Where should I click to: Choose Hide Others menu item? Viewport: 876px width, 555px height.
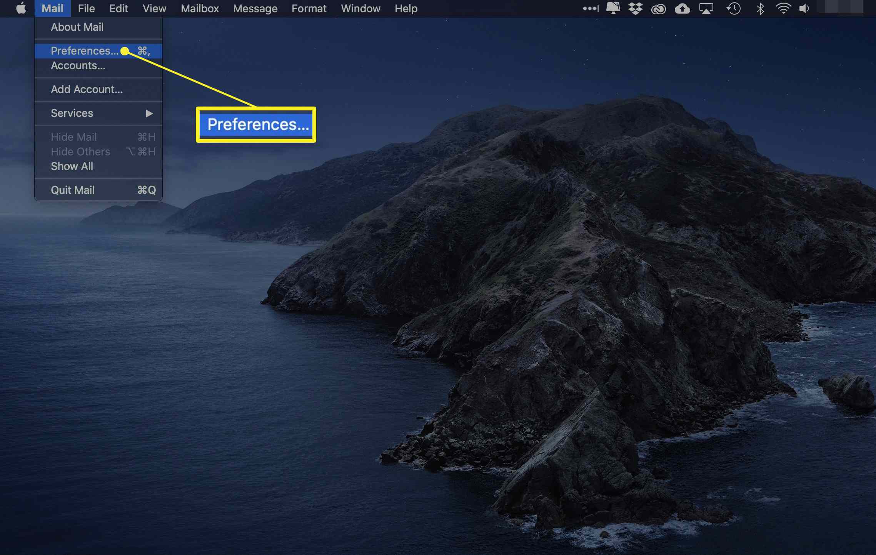pyautogui.click(x=98, y=152)
